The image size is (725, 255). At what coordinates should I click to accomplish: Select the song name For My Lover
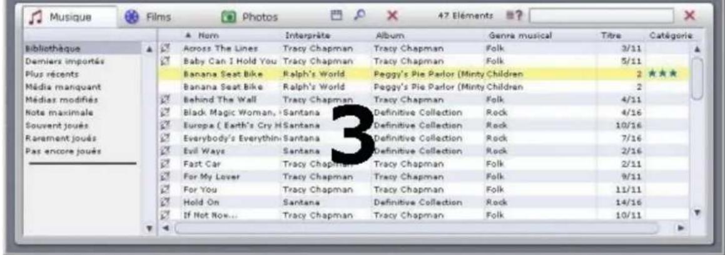click(212, 177)
